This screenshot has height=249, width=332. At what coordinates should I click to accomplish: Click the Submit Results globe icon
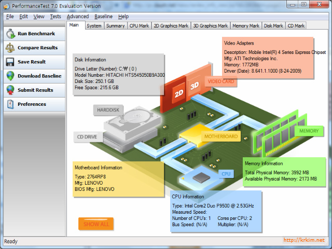10,90
